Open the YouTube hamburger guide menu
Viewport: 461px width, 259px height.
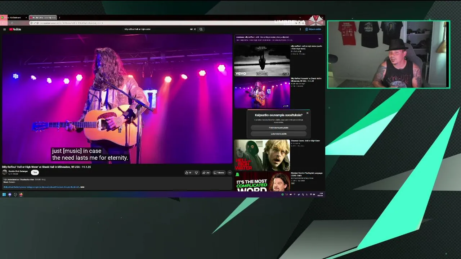tap(4, 29)
